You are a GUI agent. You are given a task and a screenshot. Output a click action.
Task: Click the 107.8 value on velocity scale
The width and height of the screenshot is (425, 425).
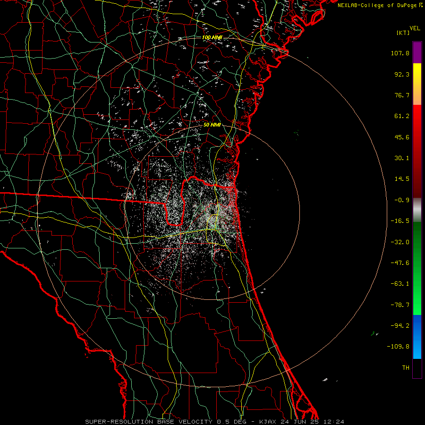[x=400, y=53]
